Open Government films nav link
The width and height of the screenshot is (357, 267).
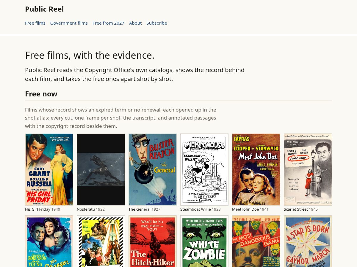pos(69,23)
